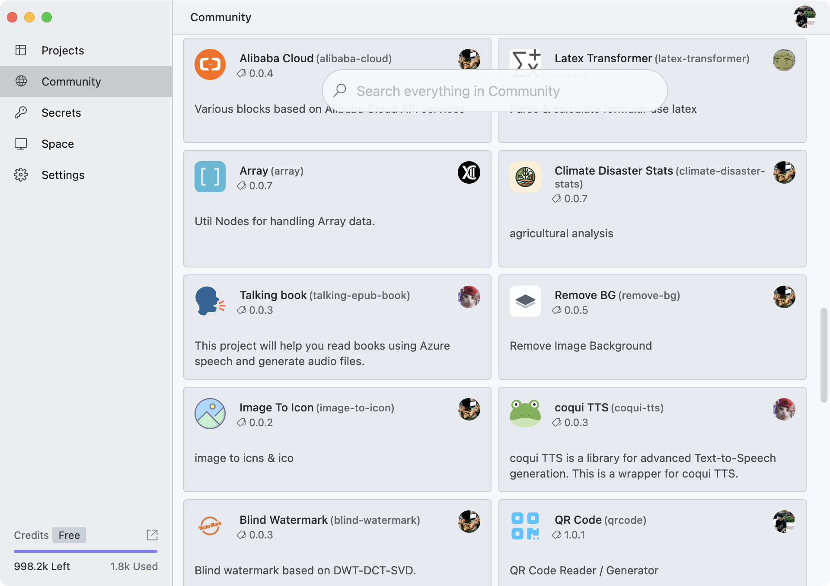This screenshot has width=830, height=586.
Task: Click the Talking book speaking head icon
Action: (210, 301)
